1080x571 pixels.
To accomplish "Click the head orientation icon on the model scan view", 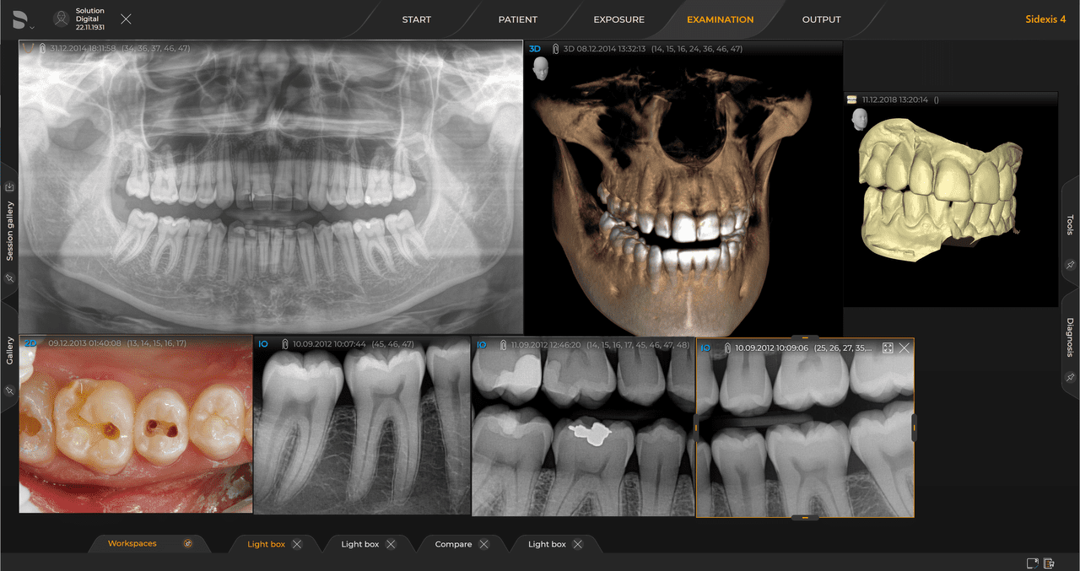I will [x=859, y=119].
